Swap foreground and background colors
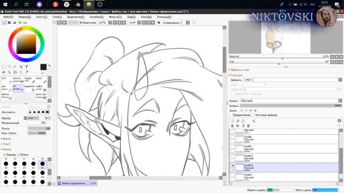Image resolution: width=344 pixels, height=193 pixels. (49, 65)
